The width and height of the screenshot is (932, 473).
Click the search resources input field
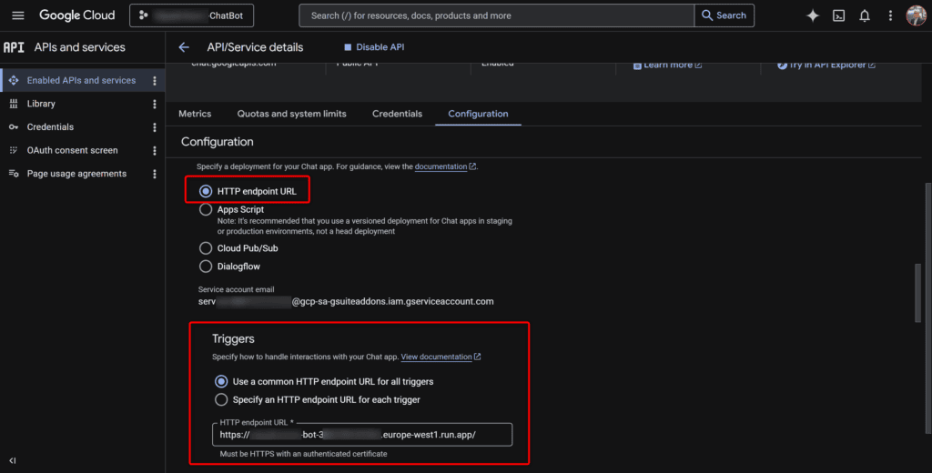click(x=496, y=15)
